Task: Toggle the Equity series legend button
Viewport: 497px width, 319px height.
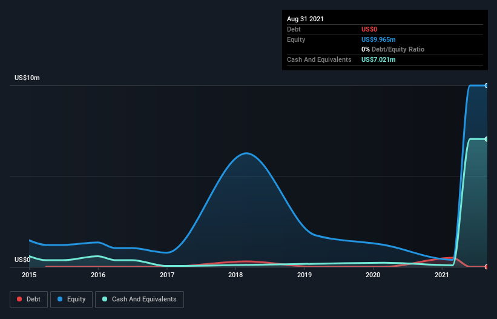Action: coord(71,300)
